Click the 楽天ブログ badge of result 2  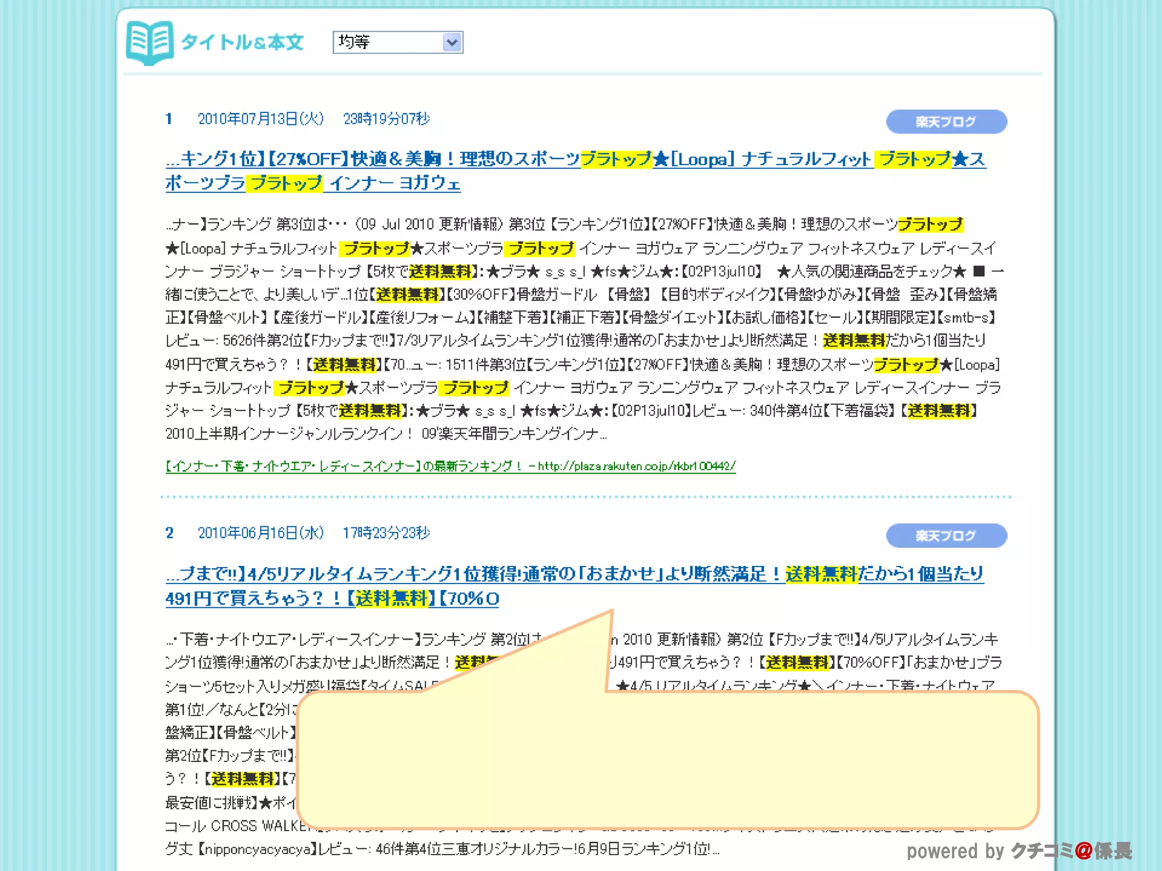(946, 536)
